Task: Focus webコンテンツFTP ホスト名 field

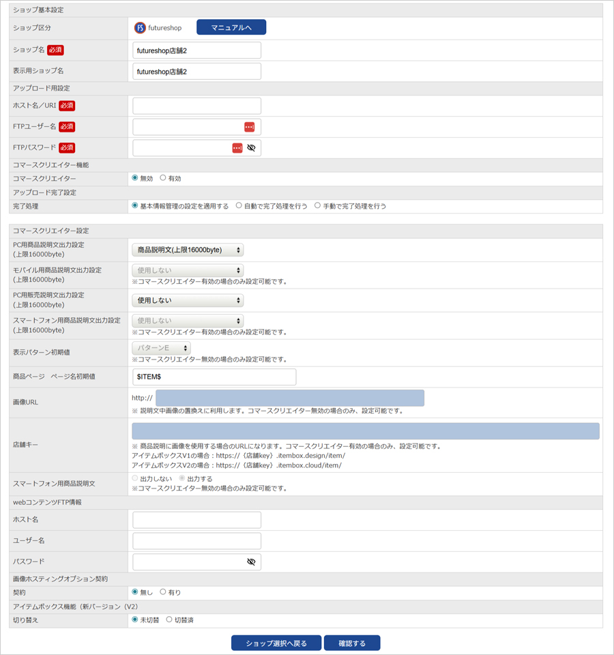Action: (196, 520)
